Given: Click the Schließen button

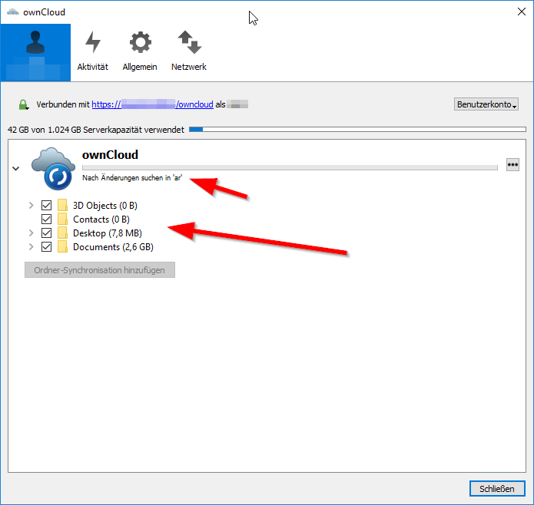Looking at the screenshot, I should tap(496, 489).
